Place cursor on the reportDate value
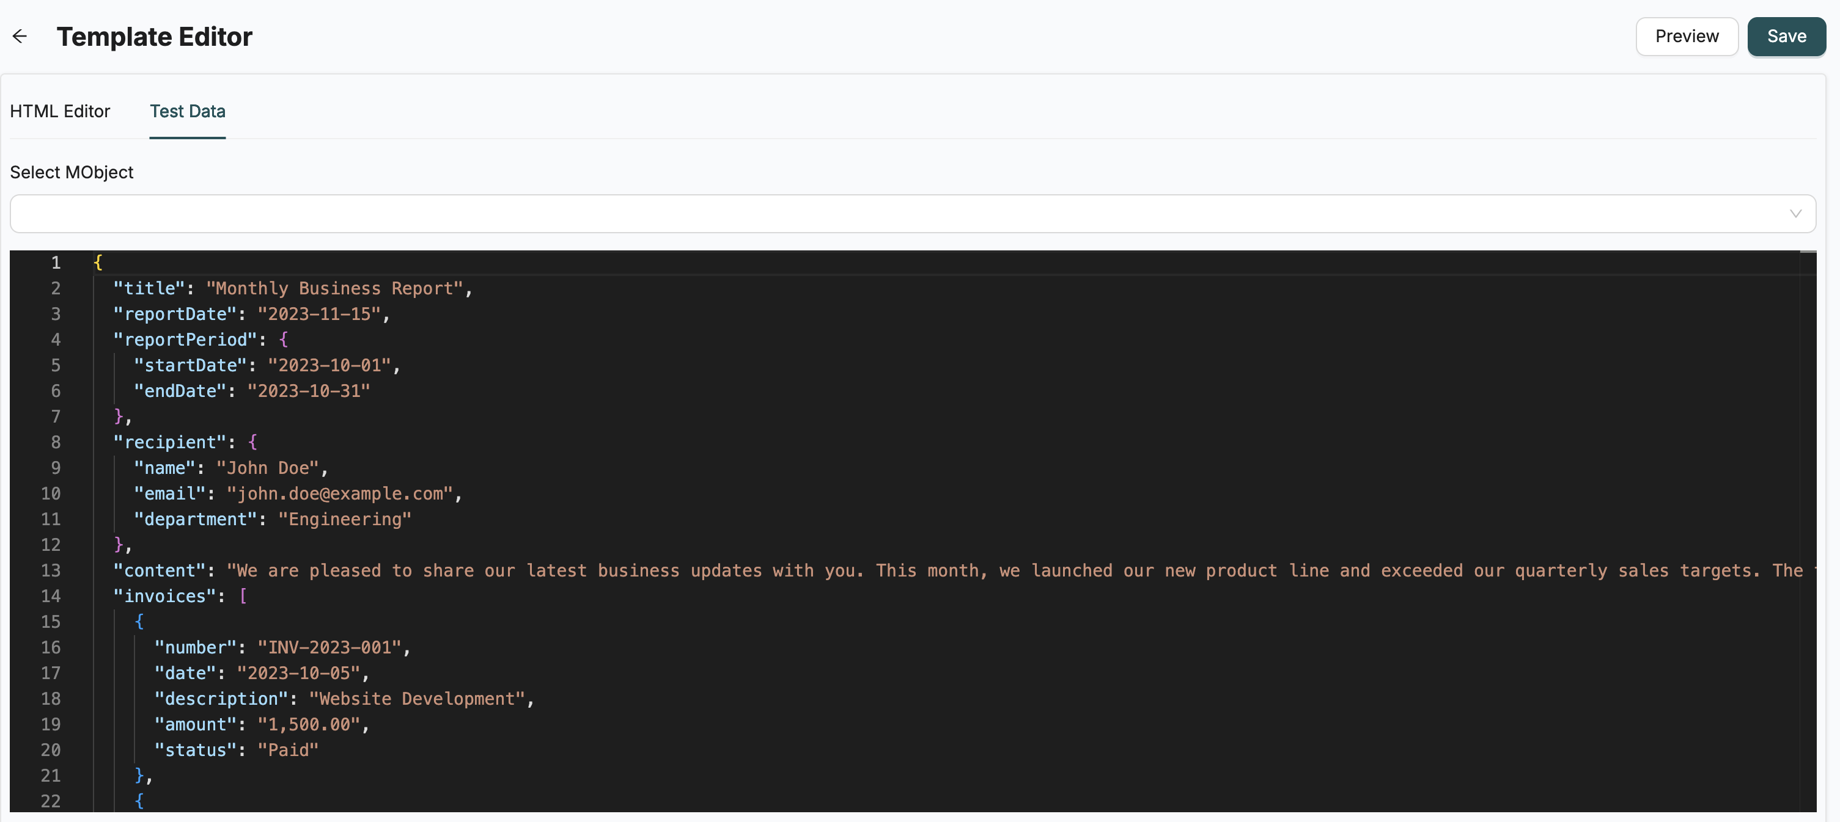Image resolution: width=1840 pixels, height=822 pixels. [321, 314]
